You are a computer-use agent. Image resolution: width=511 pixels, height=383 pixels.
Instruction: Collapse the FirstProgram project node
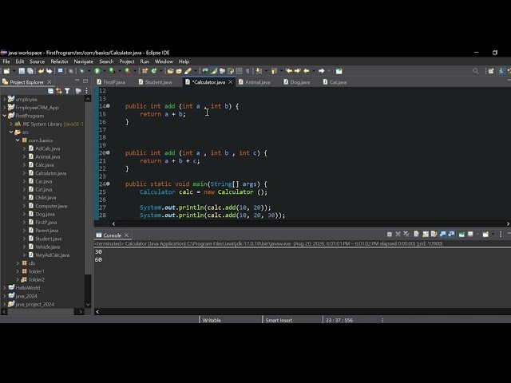(x=5, y=116)
